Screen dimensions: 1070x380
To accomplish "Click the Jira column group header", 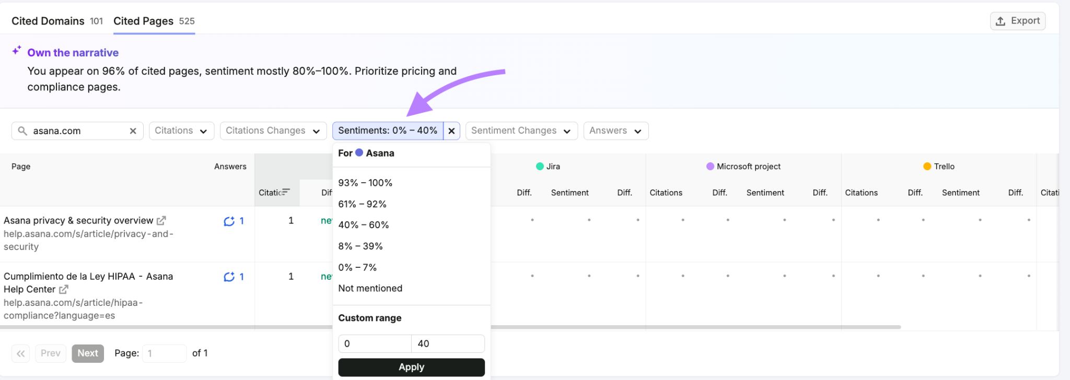I will 548,167.
